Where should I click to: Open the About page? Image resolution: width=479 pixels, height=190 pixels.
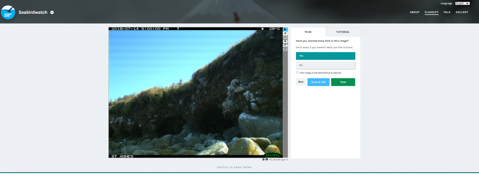415,12
